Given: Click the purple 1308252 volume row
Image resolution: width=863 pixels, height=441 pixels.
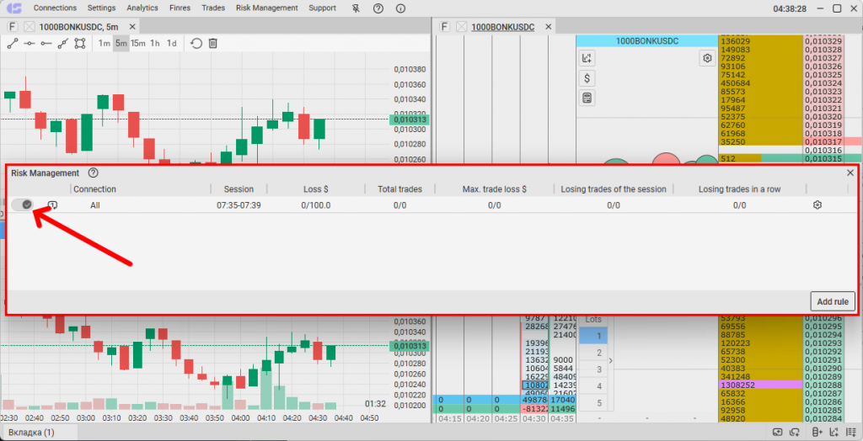Looking at the screenshot, I should click(761, 385).
